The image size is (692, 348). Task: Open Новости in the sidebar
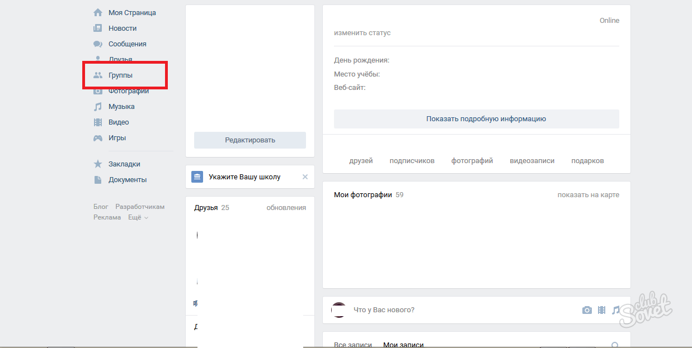click(123, 28)
